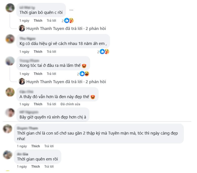Open profile picture beside 'Bây giờ quyến rũ' comment
Screen dimensions: 197x173
click(10, 112)
